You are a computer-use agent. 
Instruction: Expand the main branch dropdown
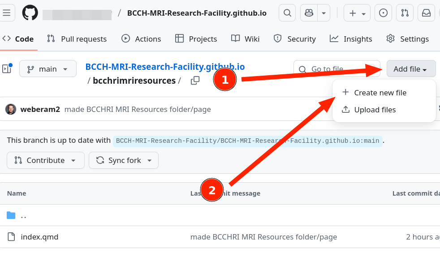47,69
